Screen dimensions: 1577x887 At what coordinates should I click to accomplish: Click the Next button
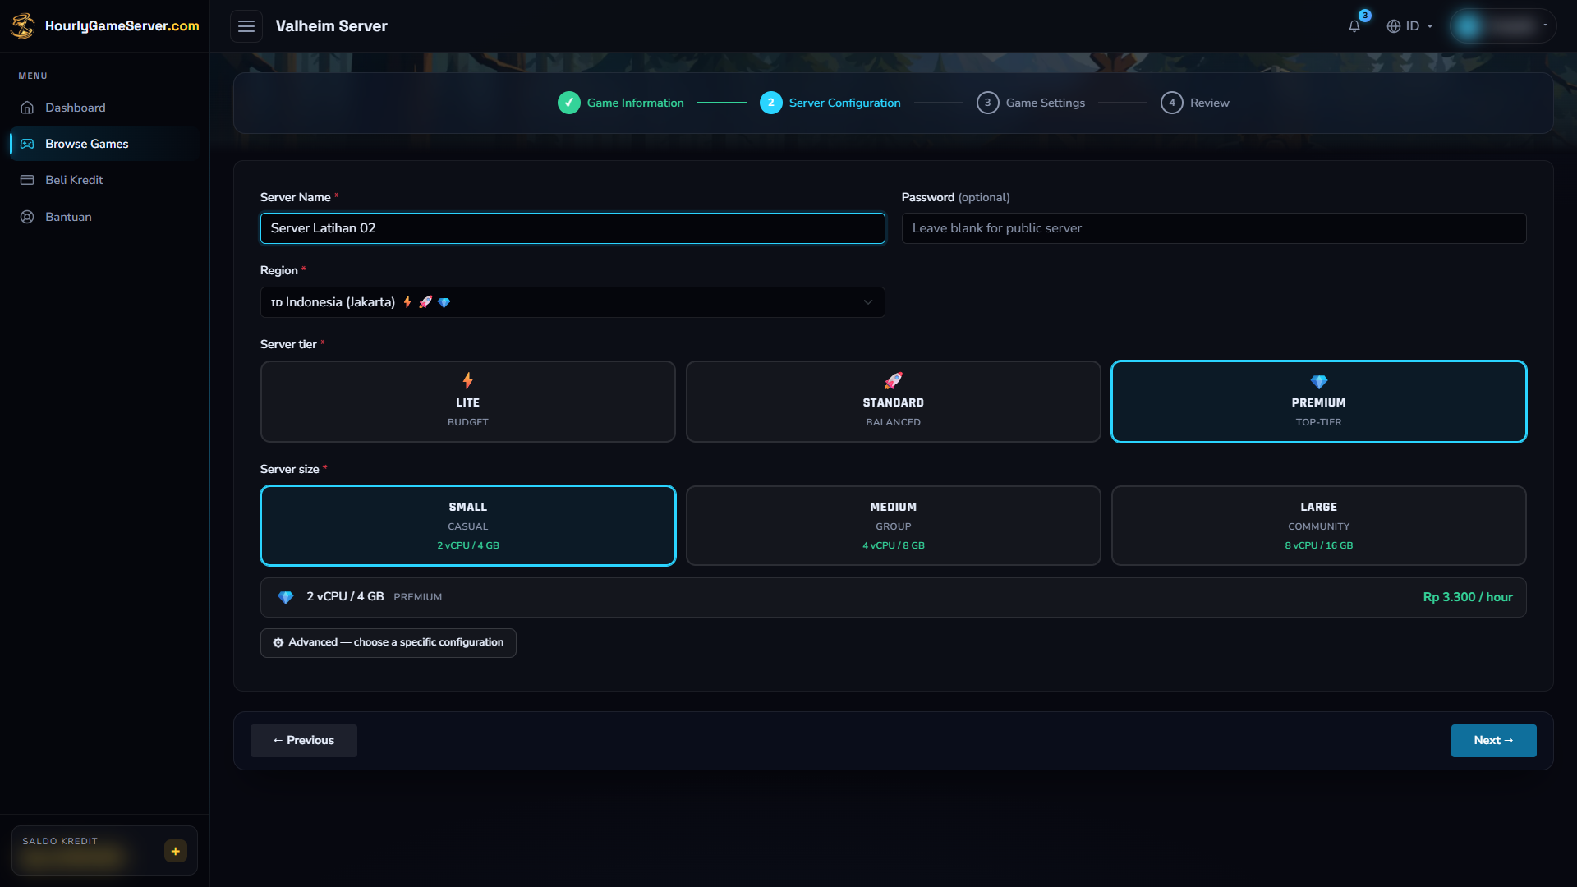[1493, 741]
